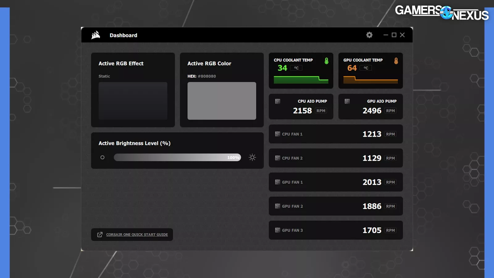494x278 pixels.
Task: Click the minimum brightness circle icon
Action: pos(103,158)
